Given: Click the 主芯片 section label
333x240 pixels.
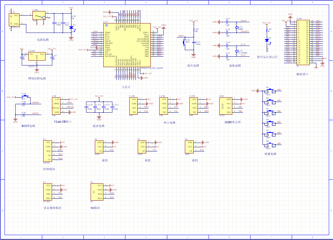Looking at the screenshot, I should pos(126,87).
